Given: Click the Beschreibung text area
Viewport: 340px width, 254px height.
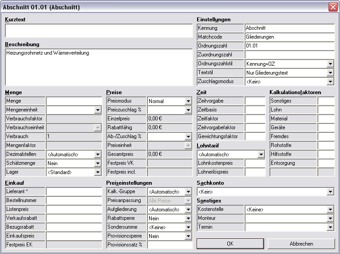Looking at the screenshot, I should tap(99, 67).
